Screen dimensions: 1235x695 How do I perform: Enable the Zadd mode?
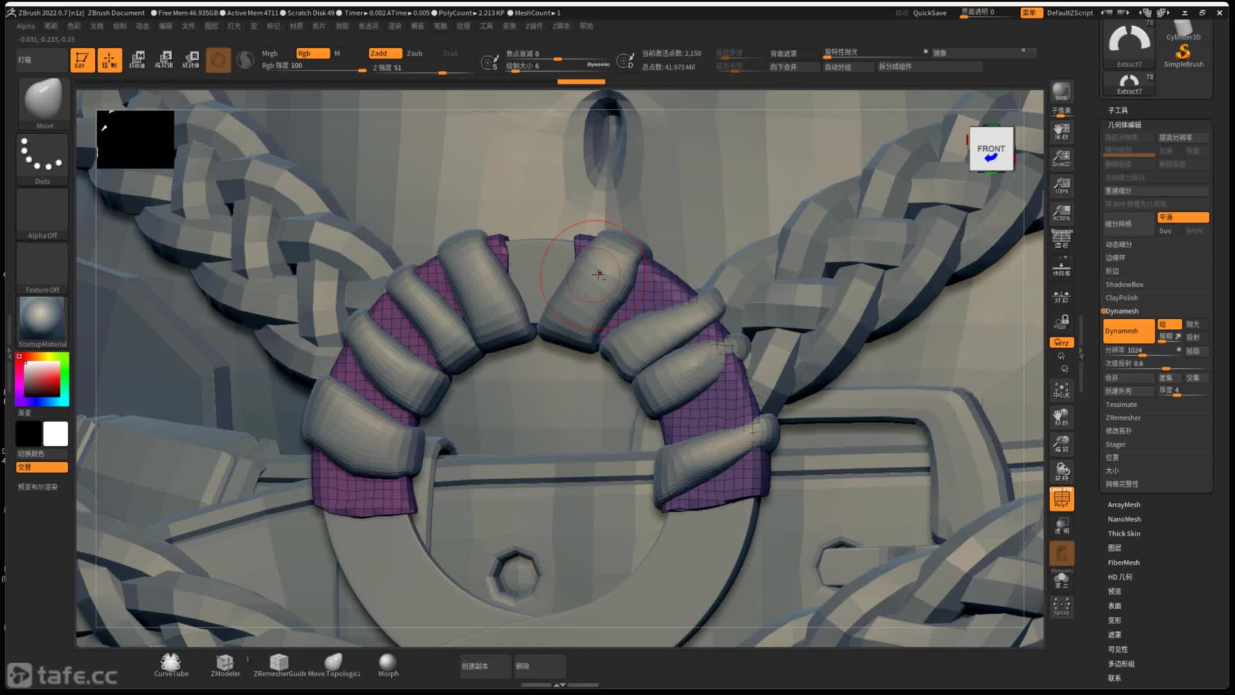click(x=385, y=53)
